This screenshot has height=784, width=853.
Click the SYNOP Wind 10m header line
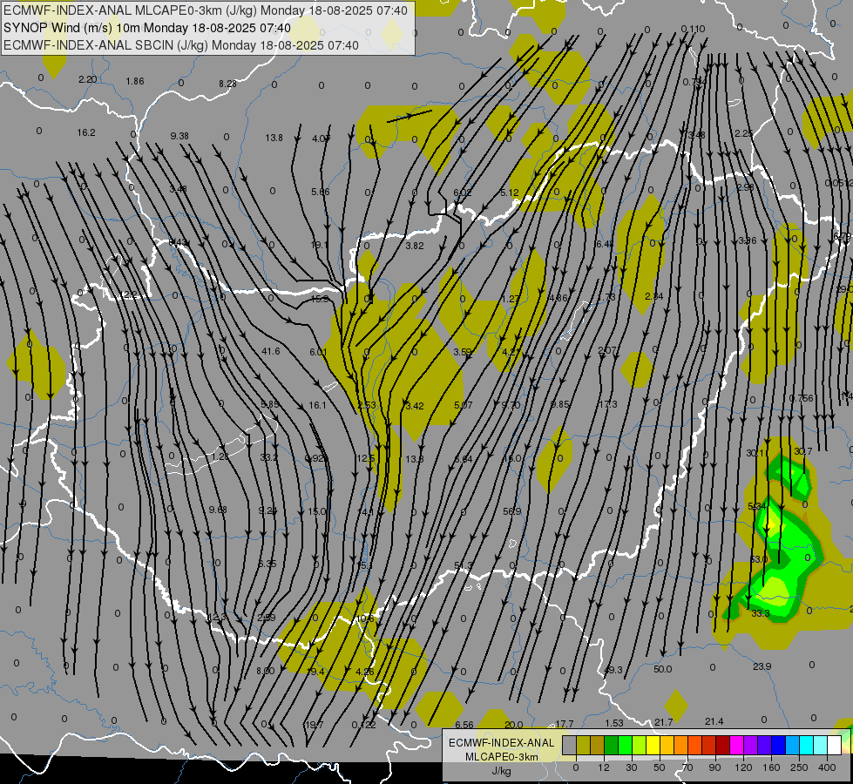[x=147, y=27]
